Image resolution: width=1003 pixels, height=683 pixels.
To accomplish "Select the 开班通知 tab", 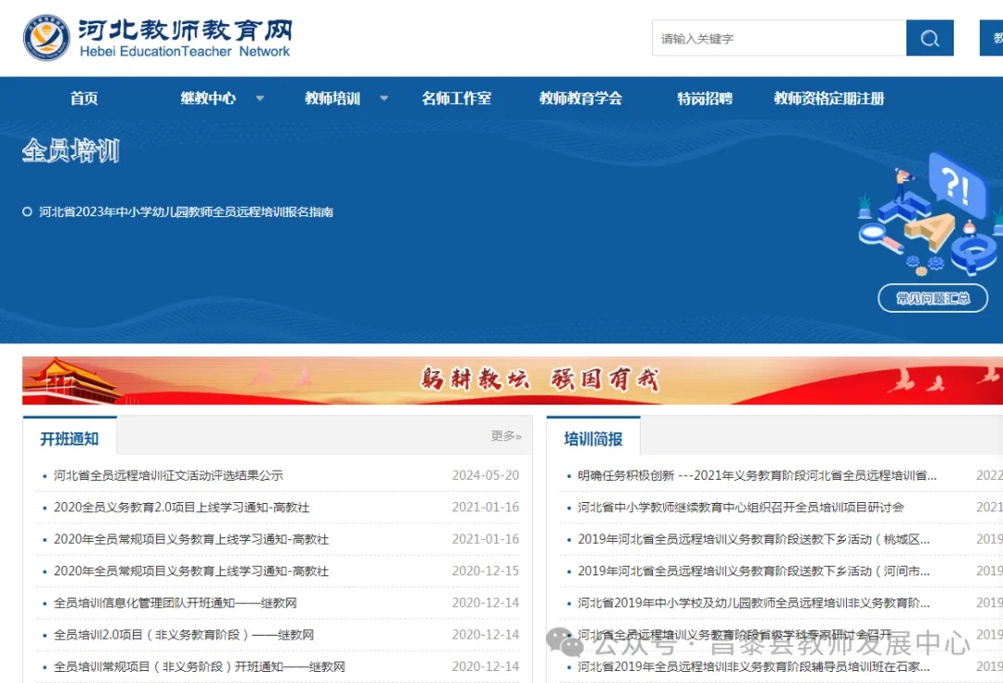I will coord(70,438).
